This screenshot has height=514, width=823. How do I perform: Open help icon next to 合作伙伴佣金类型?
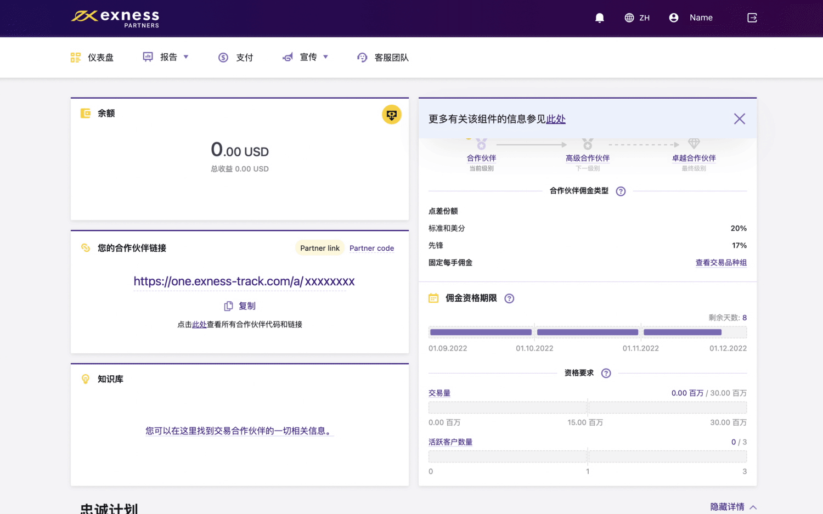point(621,191)
